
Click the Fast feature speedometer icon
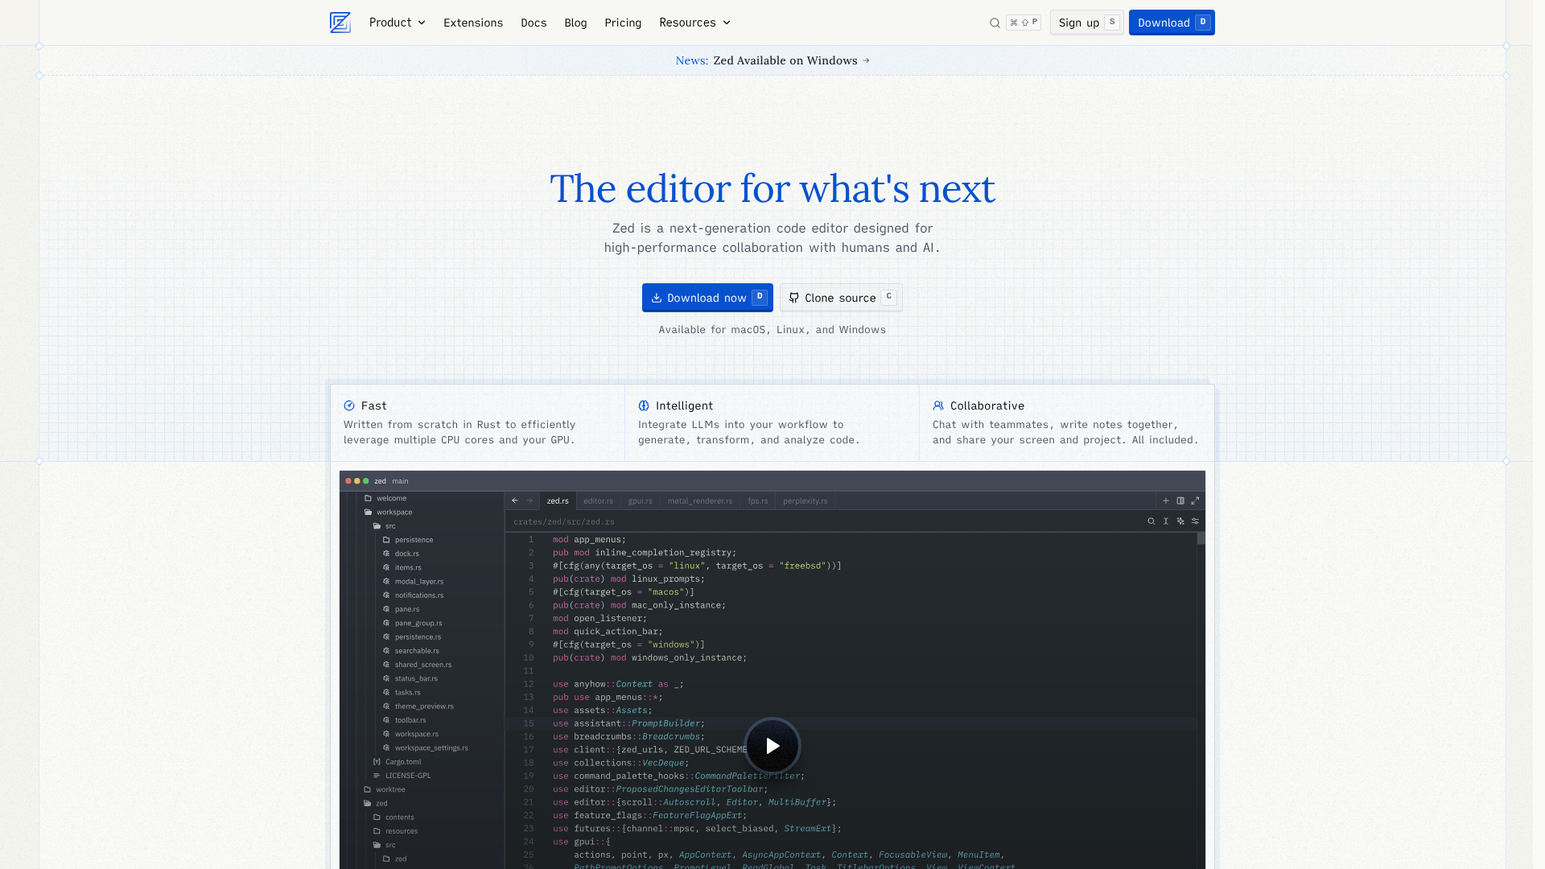349,406
